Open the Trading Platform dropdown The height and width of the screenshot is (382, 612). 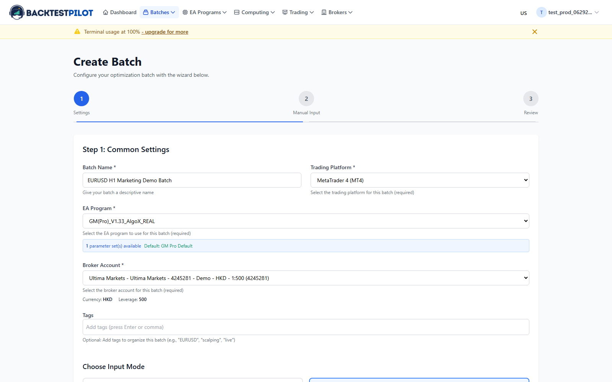(x=420, y=180)
